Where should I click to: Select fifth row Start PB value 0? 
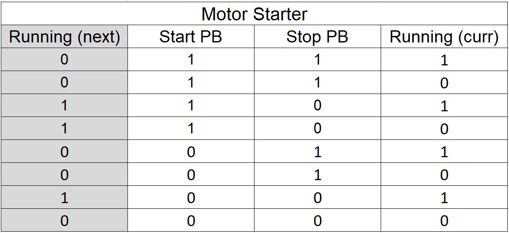191,151
